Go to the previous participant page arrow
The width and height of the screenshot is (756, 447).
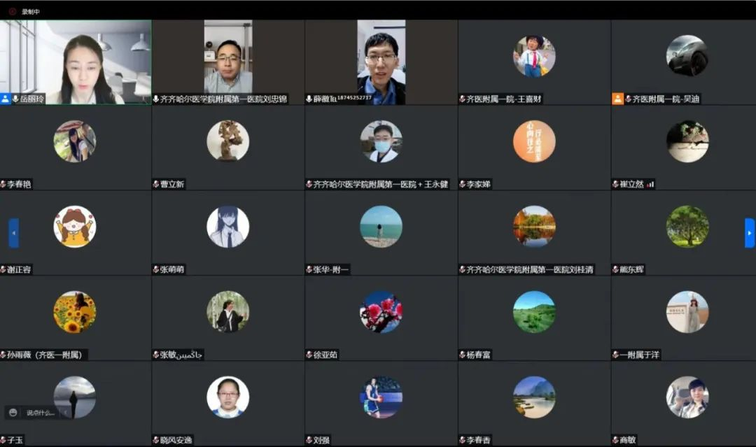click(x=14, y=233)
